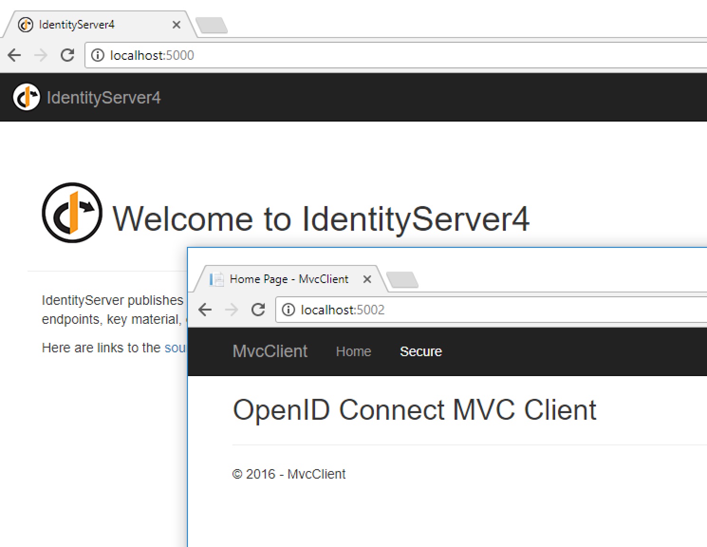Viewport: 707px width, 547px height.
Task: Click the IdentityServer4 tab favicon
Action: pos(26,25)
